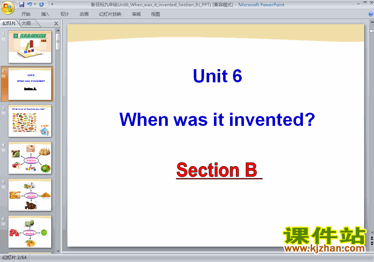The width and height of the screenshot is (374, 262).
Task: Open PowerPoint help question mark
Action: pyautogui.click(x=371, y=14)
